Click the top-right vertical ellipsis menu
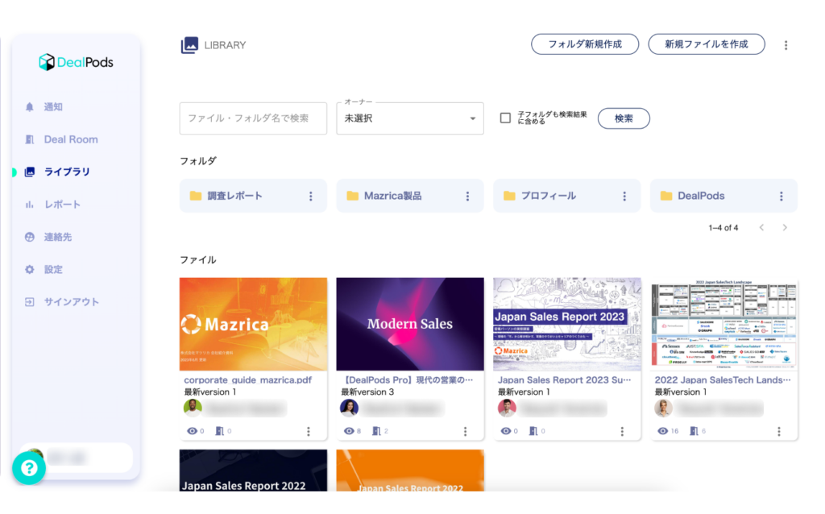Viewport: 825px width, 514px height. click(x=786, y=45)
